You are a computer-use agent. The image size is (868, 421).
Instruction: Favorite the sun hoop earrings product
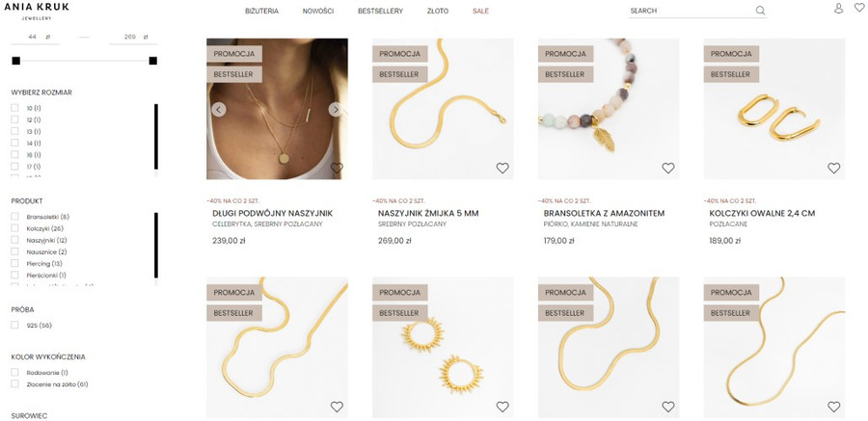pyautogui.click(x=502, y=407)
